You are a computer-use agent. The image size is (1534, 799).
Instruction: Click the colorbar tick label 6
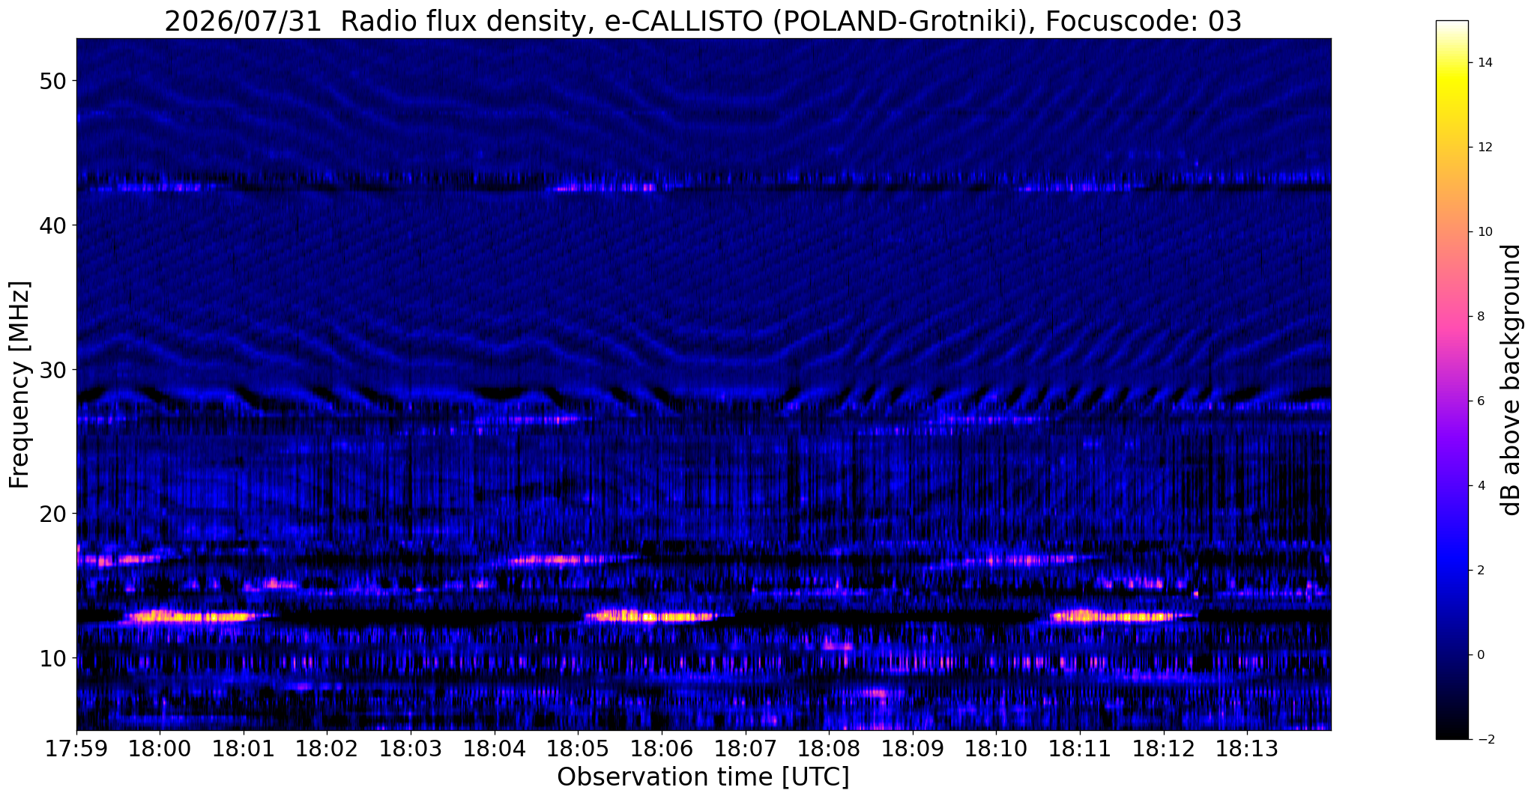1480,401
